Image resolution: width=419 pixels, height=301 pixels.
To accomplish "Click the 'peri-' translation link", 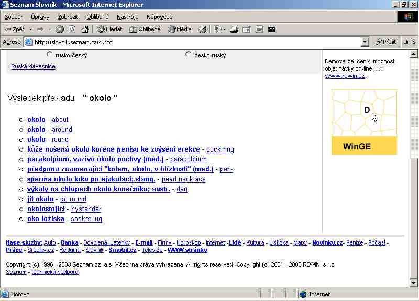I will 226,169.
